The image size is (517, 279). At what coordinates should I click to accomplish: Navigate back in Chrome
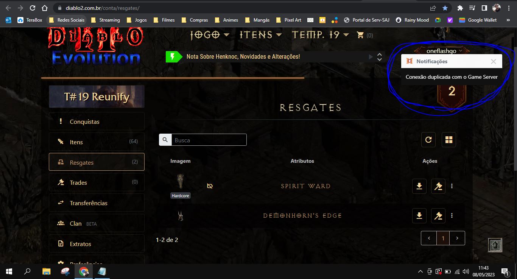coord(8,8)
